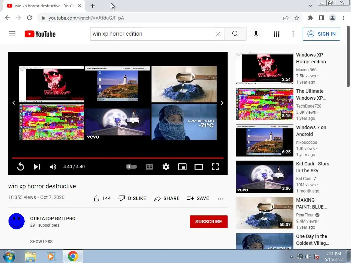Visit nikoscocos channel
351x263 pixels.
[x=306, y=142]
